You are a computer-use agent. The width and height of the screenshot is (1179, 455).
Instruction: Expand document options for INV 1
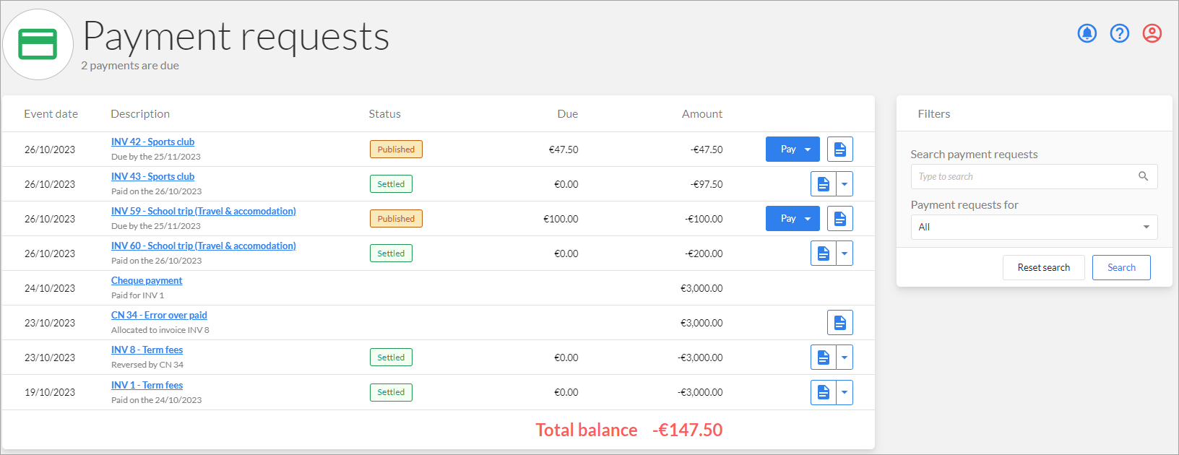click(x=845, y=392)
